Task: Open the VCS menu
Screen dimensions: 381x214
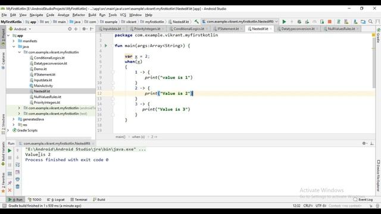Action: coord(123,15)
